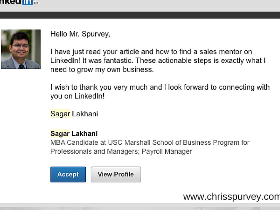
Task: Click the highlighted Sagar in the bold name
Action: coord(60,134)
